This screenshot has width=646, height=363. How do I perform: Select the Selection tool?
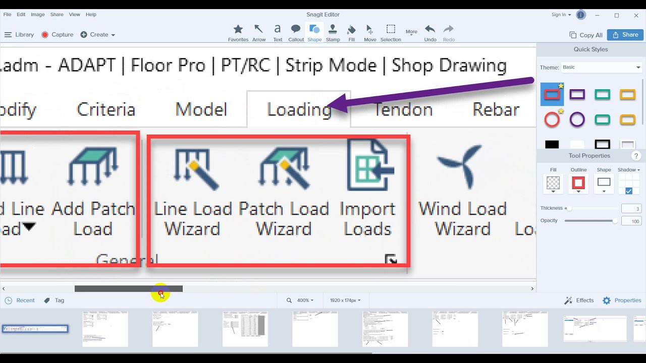391,33
